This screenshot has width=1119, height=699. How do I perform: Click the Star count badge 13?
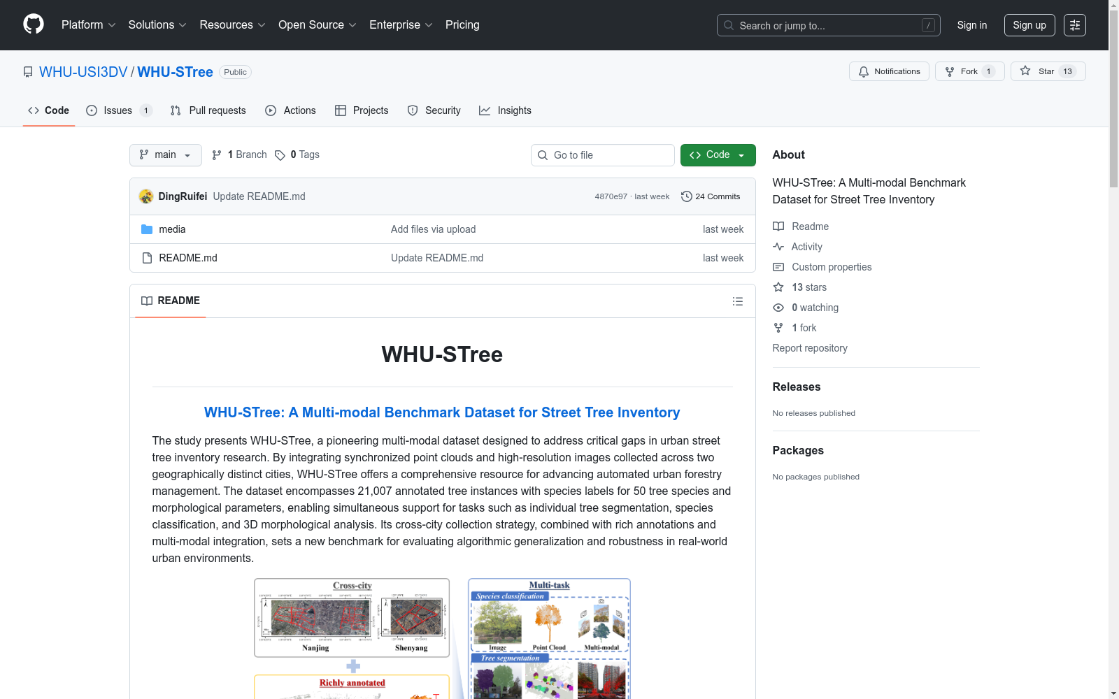(x=1067, y=71)
